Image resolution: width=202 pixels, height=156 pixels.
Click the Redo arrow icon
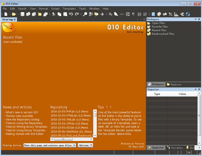(x=77, y=14)
